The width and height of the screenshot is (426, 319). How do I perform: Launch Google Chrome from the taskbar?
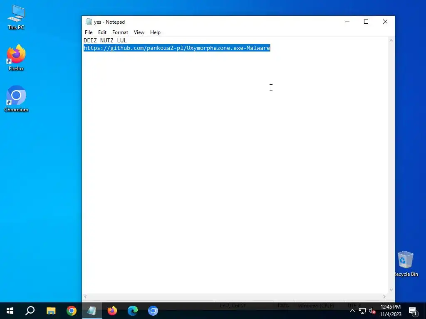point(72,311)
